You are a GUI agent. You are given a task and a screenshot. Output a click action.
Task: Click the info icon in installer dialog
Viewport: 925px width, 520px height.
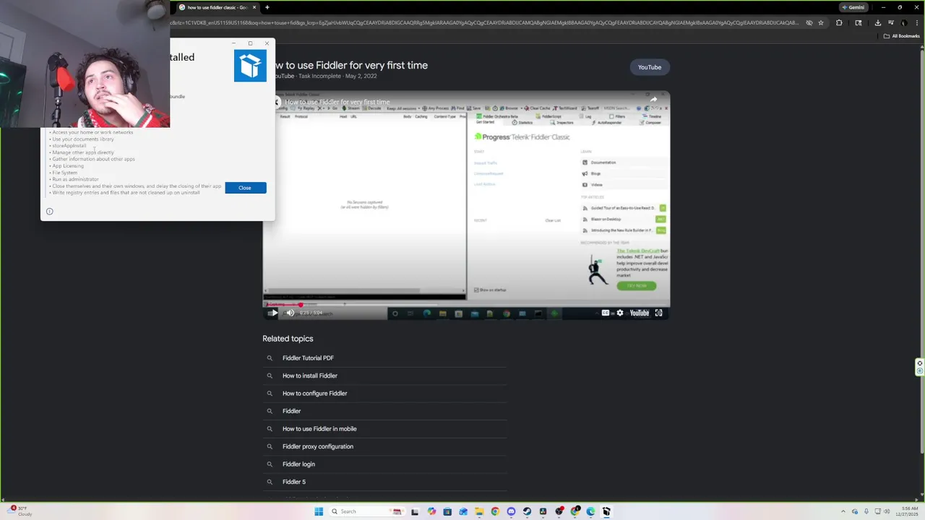click(49, 212)
